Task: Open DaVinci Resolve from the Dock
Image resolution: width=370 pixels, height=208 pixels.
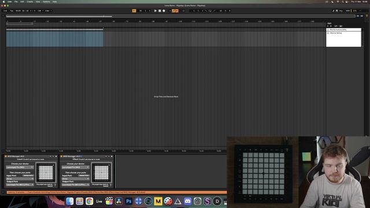Action: [119, 201]
